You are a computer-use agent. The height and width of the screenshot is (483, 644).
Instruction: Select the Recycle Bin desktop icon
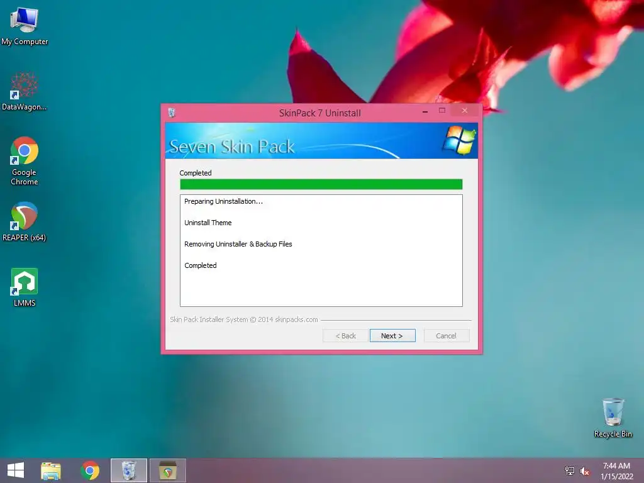[613, 418]
